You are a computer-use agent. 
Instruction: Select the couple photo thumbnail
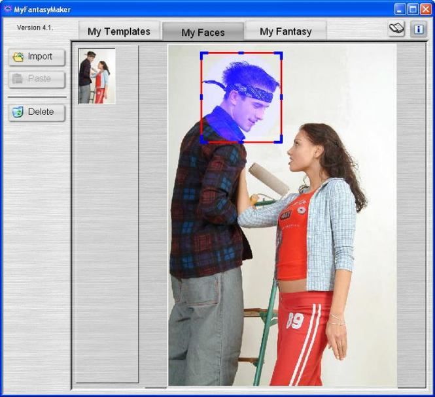(97, 76)
